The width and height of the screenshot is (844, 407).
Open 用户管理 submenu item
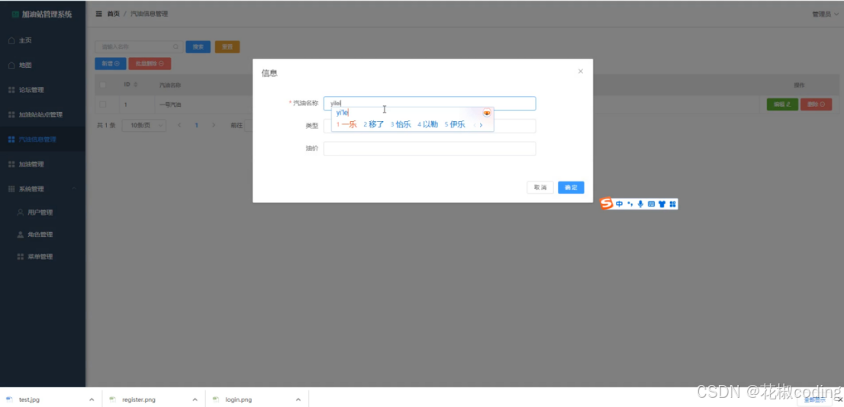pyautogui.click(x=43, y=213)
